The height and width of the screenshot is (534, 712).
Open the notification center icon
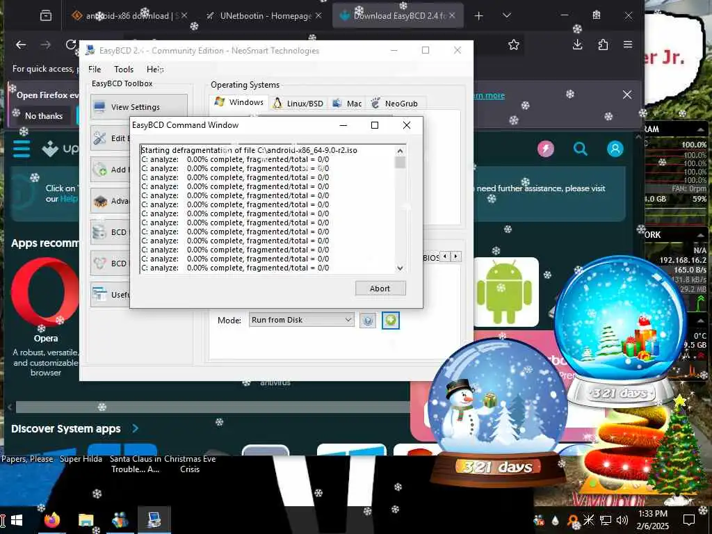pyautogui.click(x=689, y=520)
